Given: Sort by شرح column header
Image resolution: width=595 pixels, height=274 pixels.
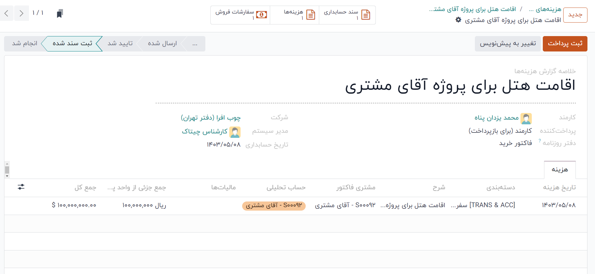Looking at the screenshot, I should (439, 188).
